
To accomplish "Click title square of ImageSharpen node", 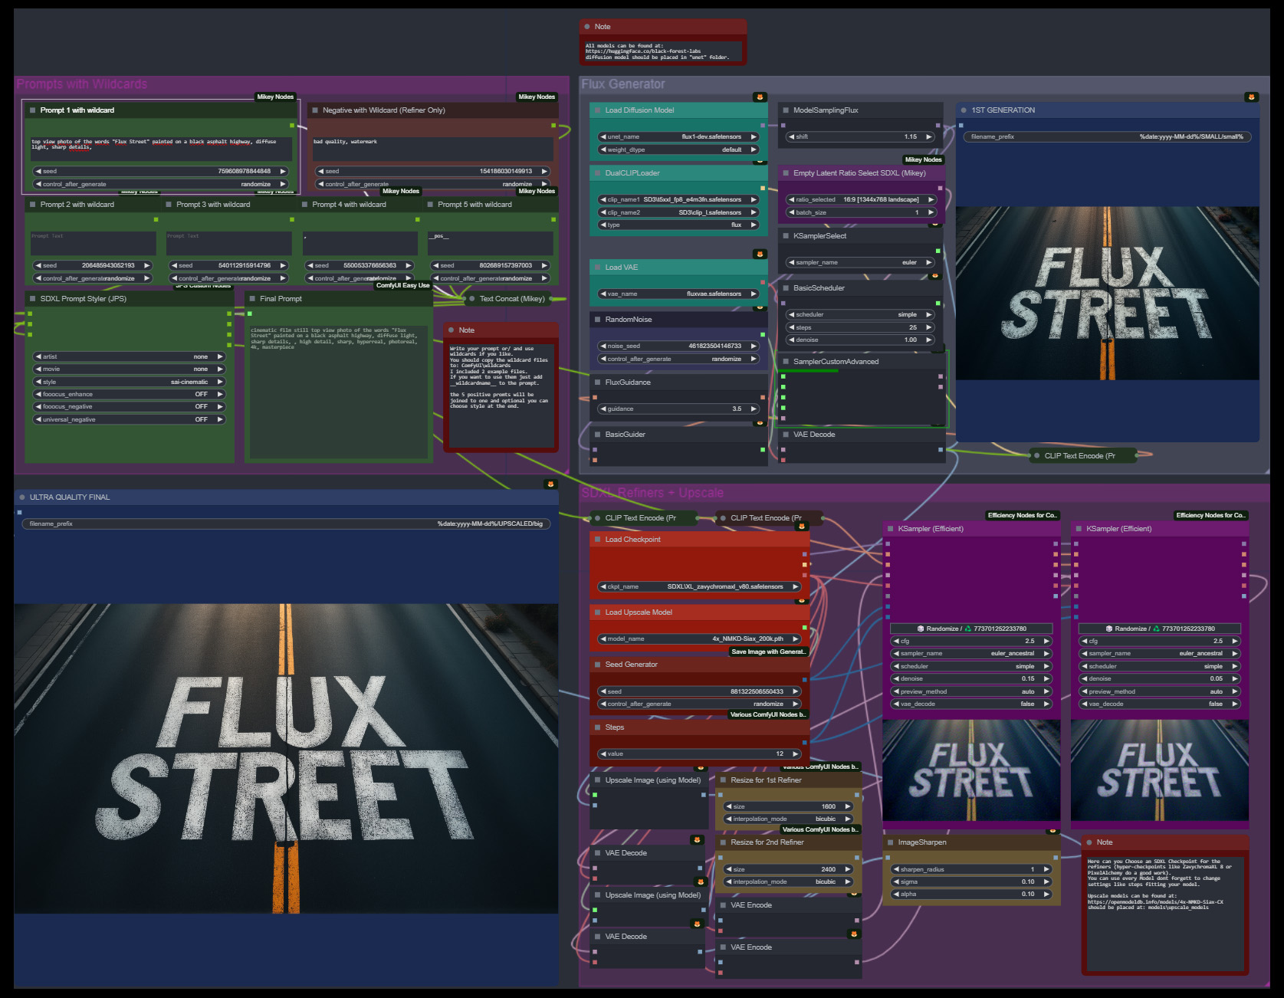I will (890, 842).
